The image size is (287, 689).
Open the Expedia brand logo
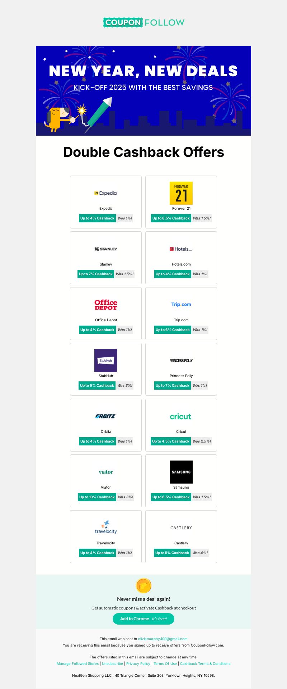coord(106,193)
